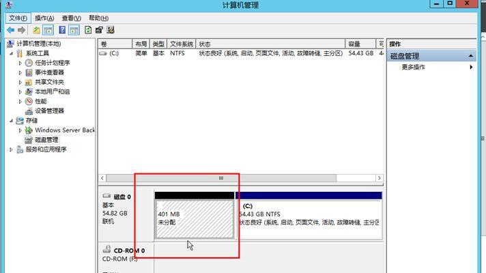Select 共享文件夹 tree item
The image size is (486, 273).
[49, 82]
